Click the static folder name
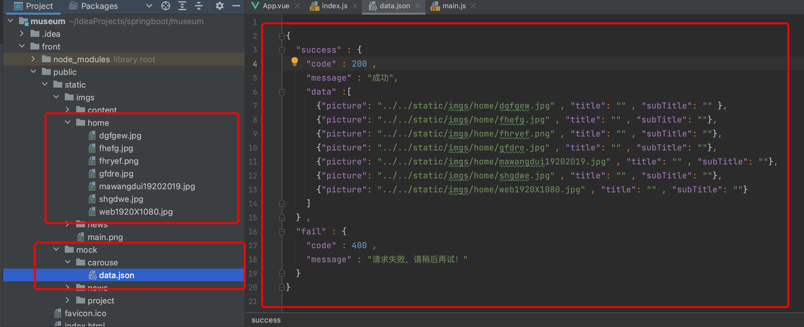The width and height of the screenshot is (804, 327). [x=75, y=85]
